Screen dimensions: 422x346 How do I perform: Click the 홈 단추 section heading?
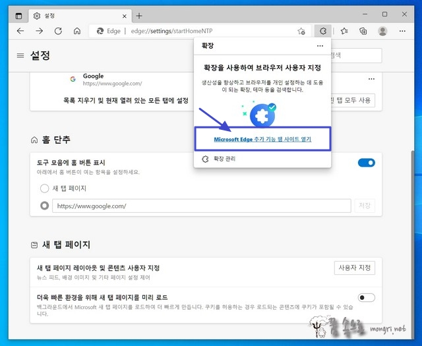pos(56,140)
